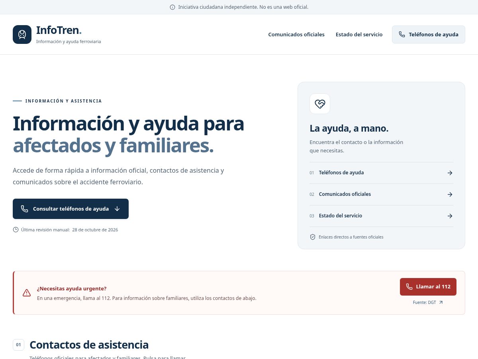Viewport: 478px width, 359px height.
Task: Click Enlaces directos a fuentes oficiales text
Action: (351, 237)
